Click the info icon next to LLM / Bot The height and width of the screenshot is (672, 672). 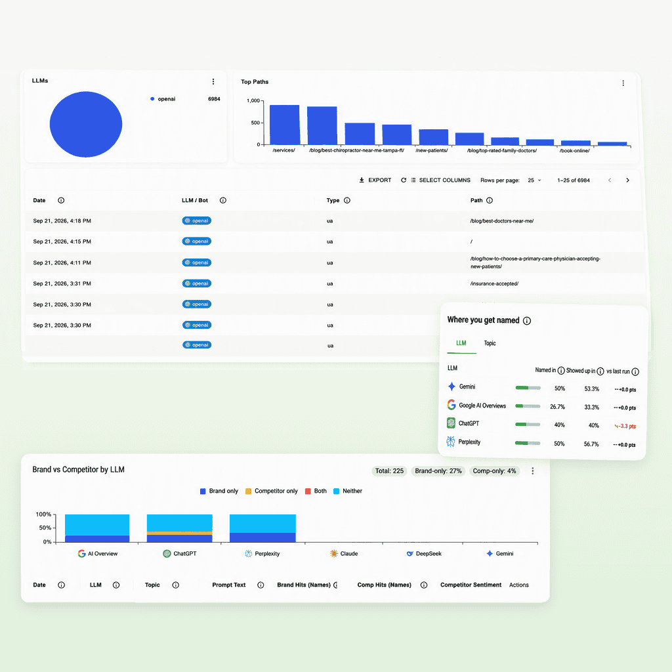pos(223,200)
